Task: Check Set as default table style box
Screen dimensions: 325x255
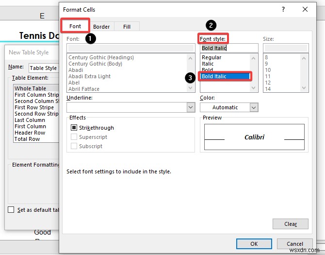Action: pyautogui.click(x=11, y=209)
